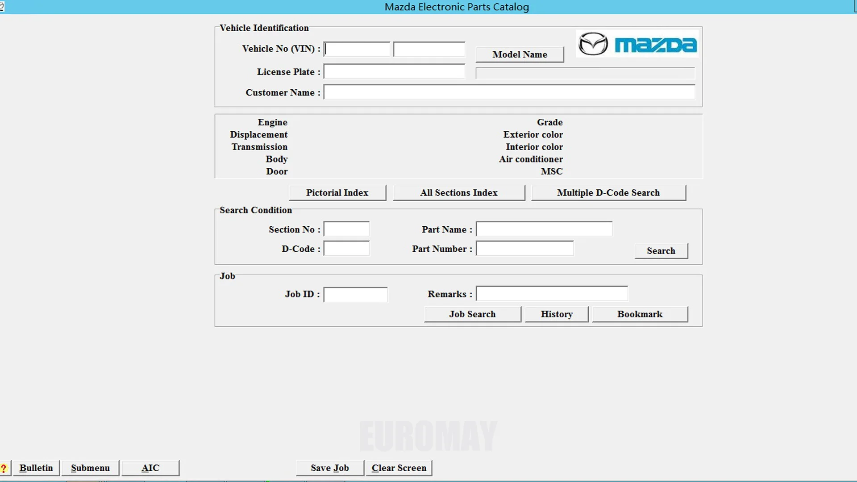This screenshot has width=857, height=482.
Task: Launch Multiple D-Code Search
Action: click(x=608, y=193)
